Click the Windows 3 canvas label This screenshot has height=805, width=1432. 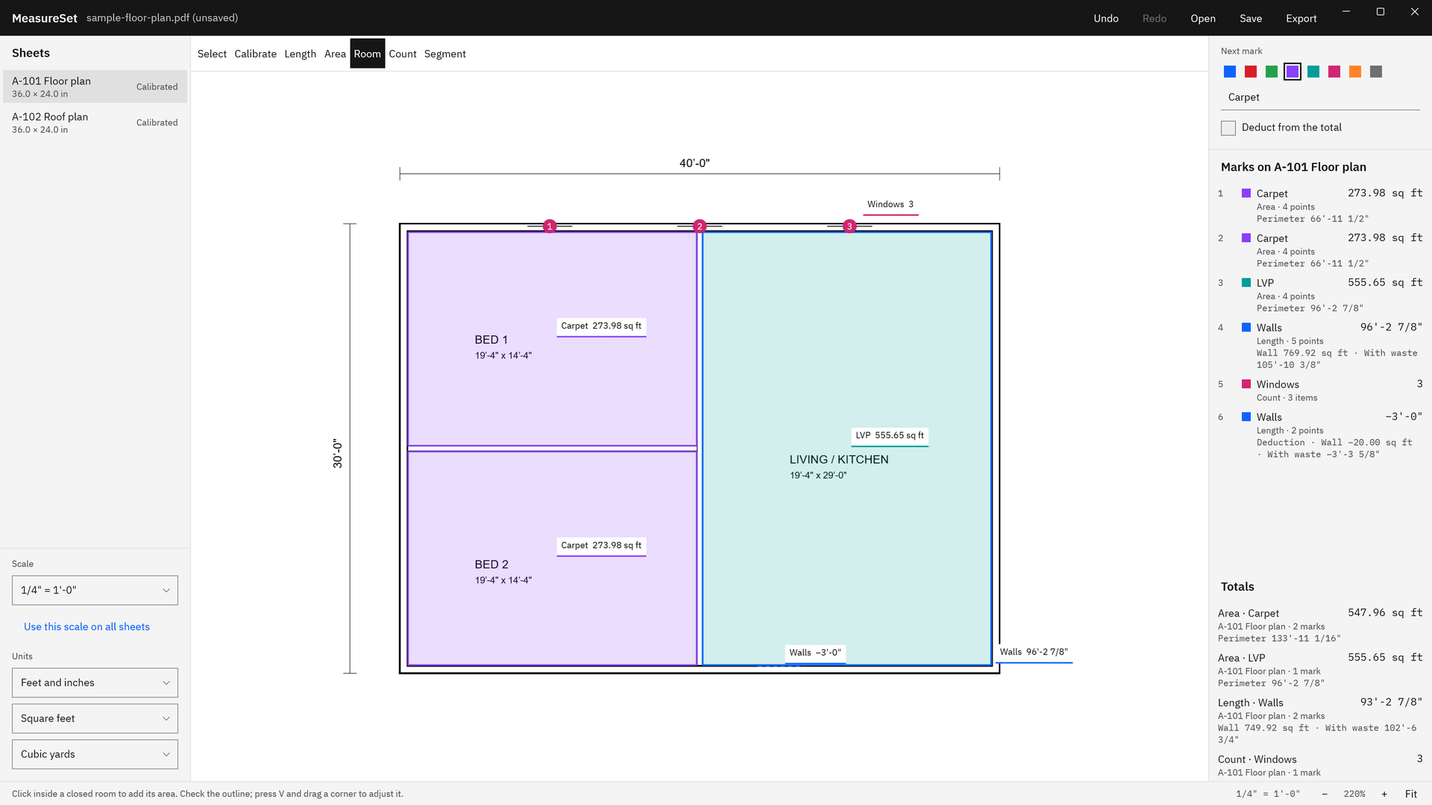pos(891,205)
